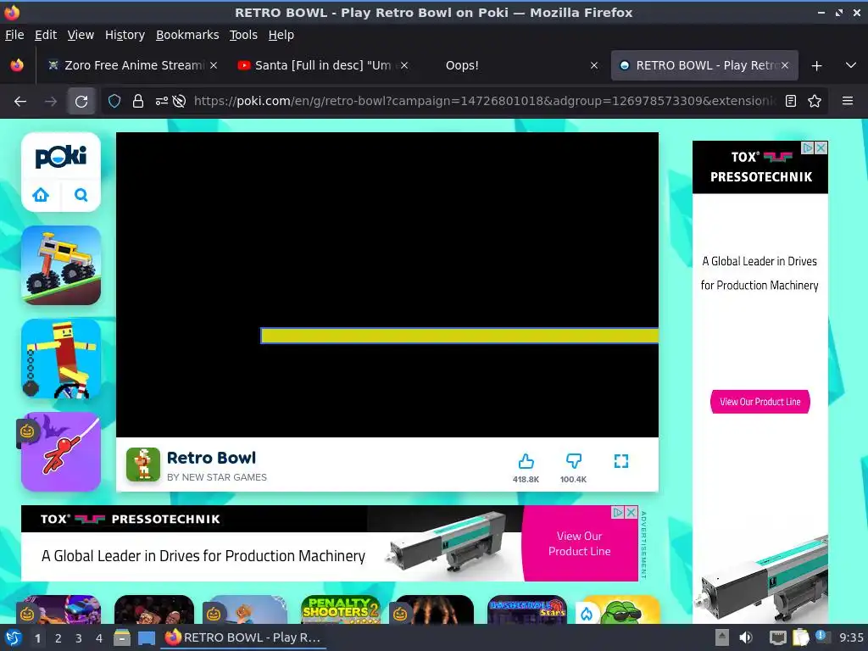Open Tools menu
The image size is (868, 651).
(x=243, y=35)
